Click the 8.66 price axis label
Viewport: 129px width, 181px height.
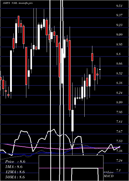(119, 64)
